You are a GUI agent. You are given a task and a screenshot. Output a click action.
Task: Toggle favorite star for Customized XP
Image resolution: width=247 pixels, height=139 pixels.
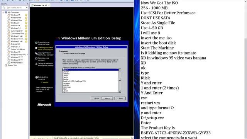click(x=26, y=31)
